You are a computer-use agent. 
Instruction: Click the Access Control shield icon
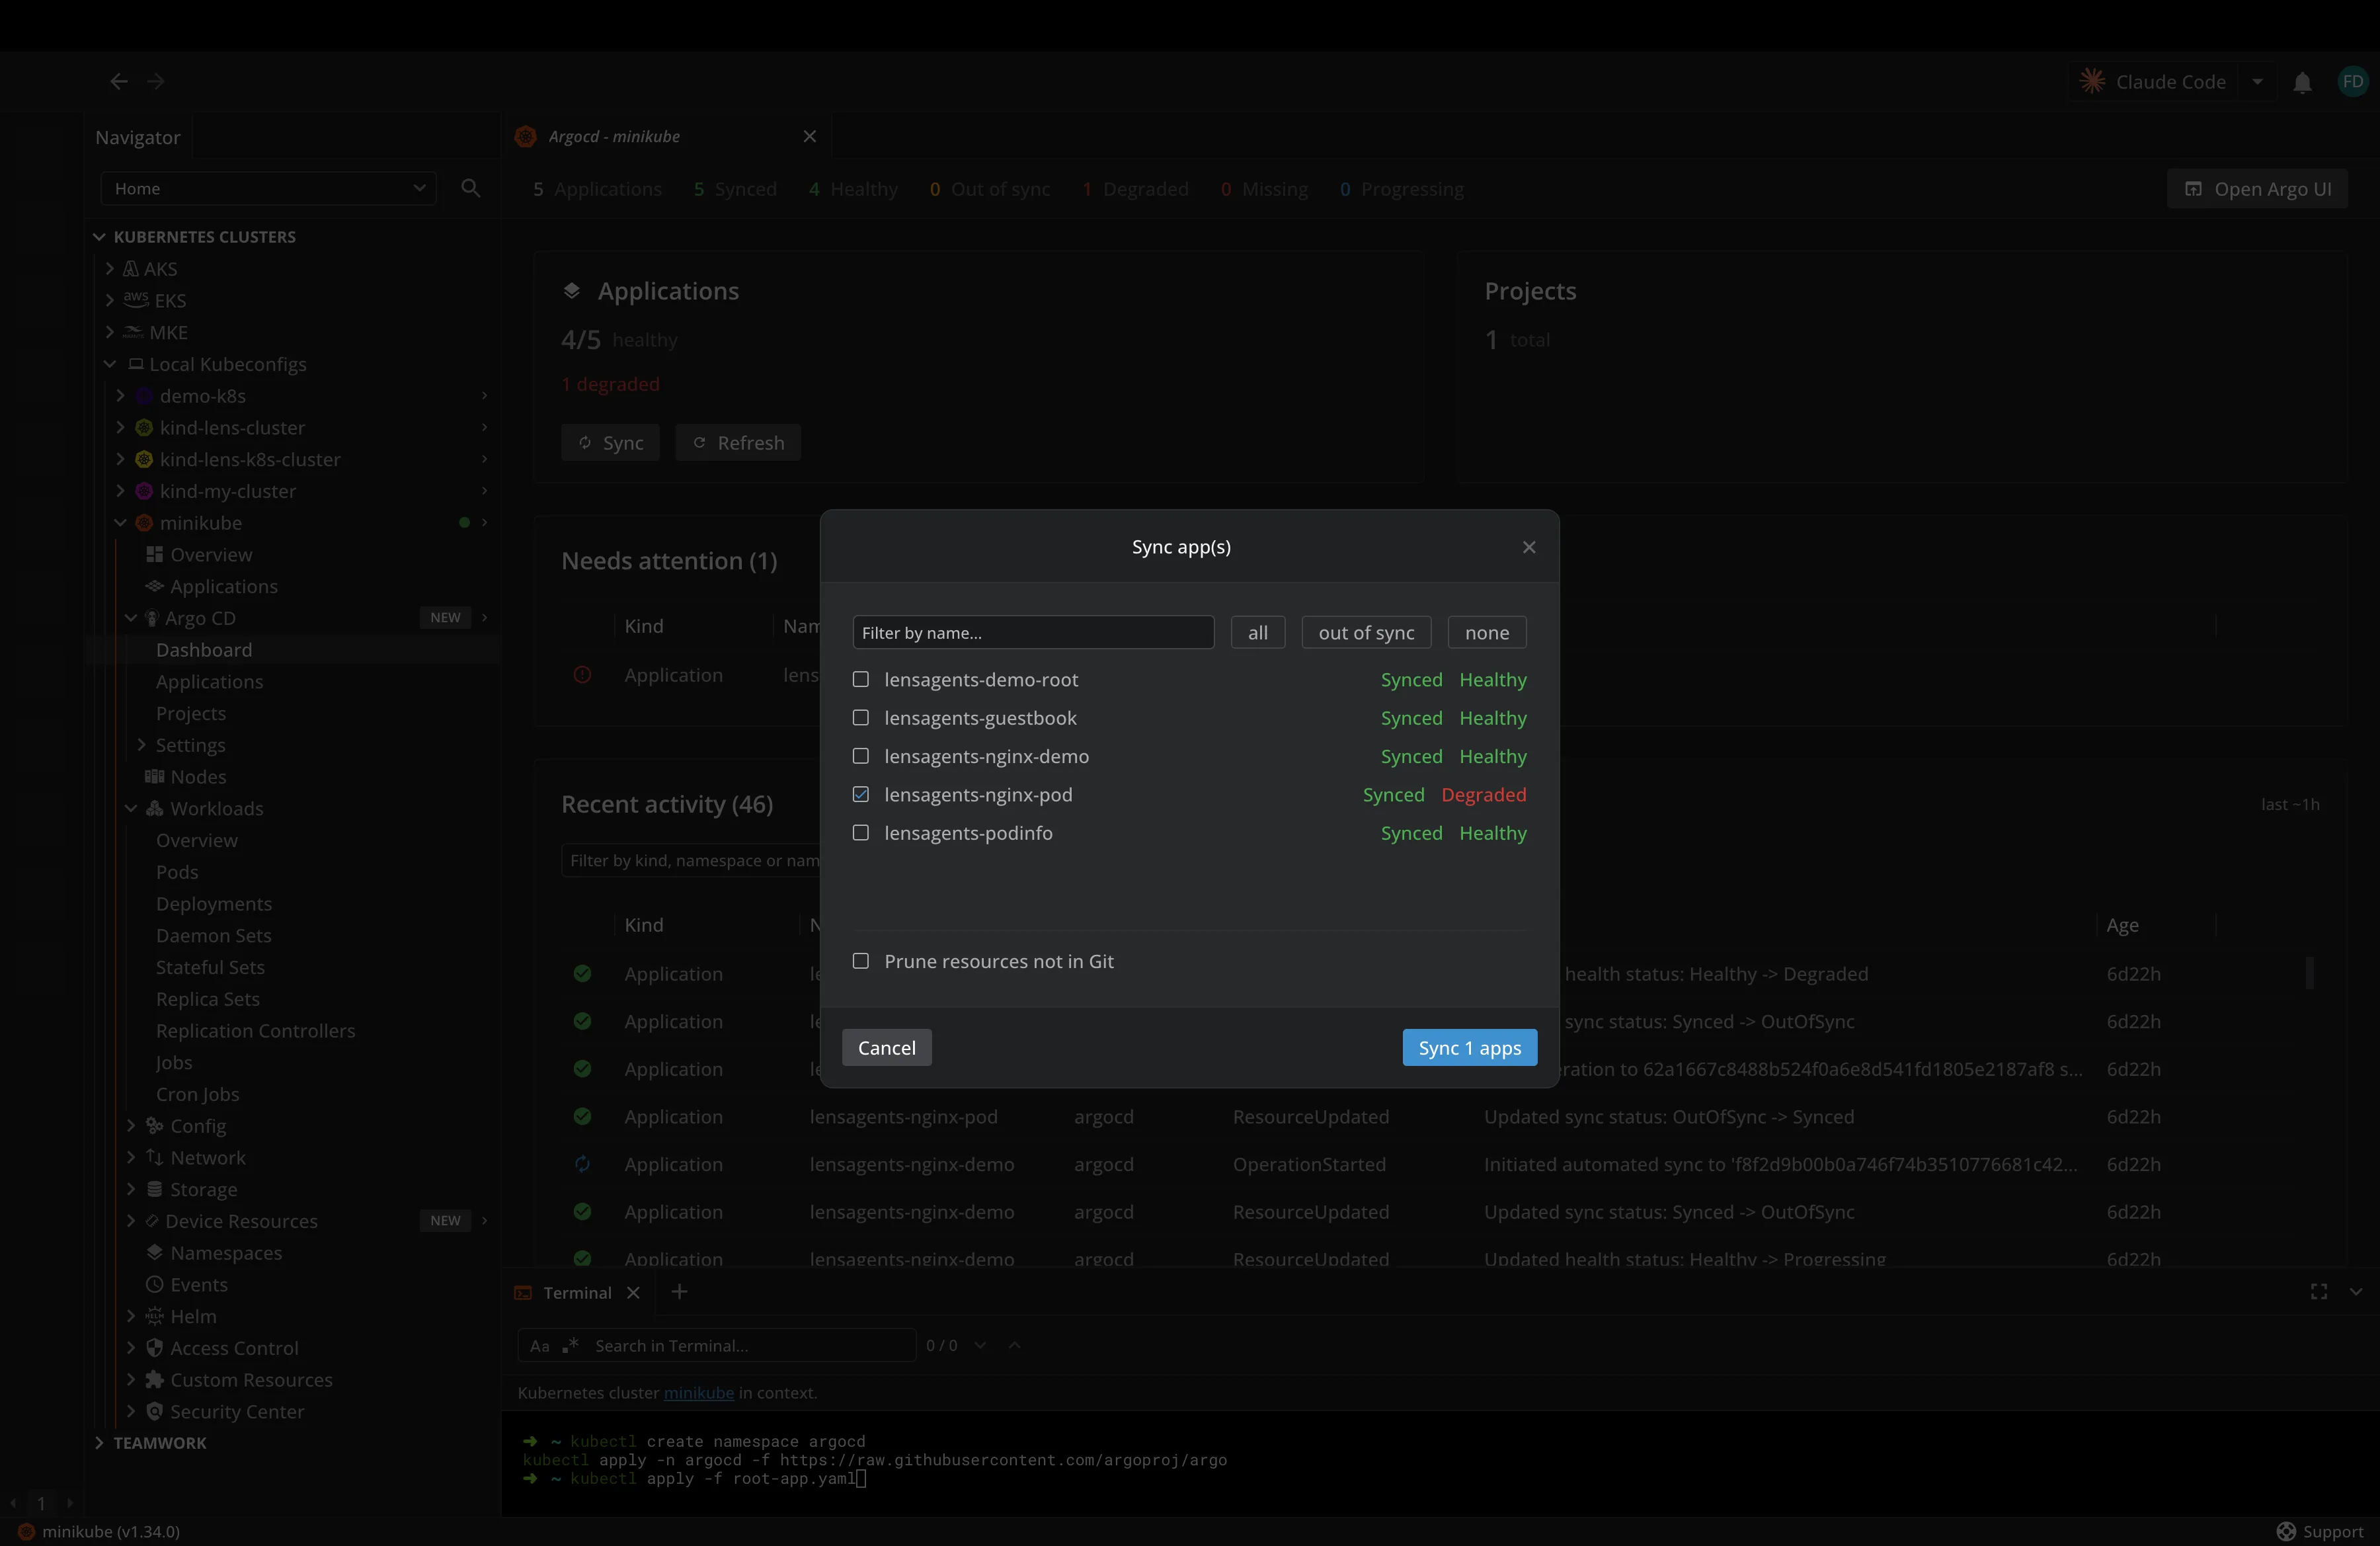(154, 1347)
